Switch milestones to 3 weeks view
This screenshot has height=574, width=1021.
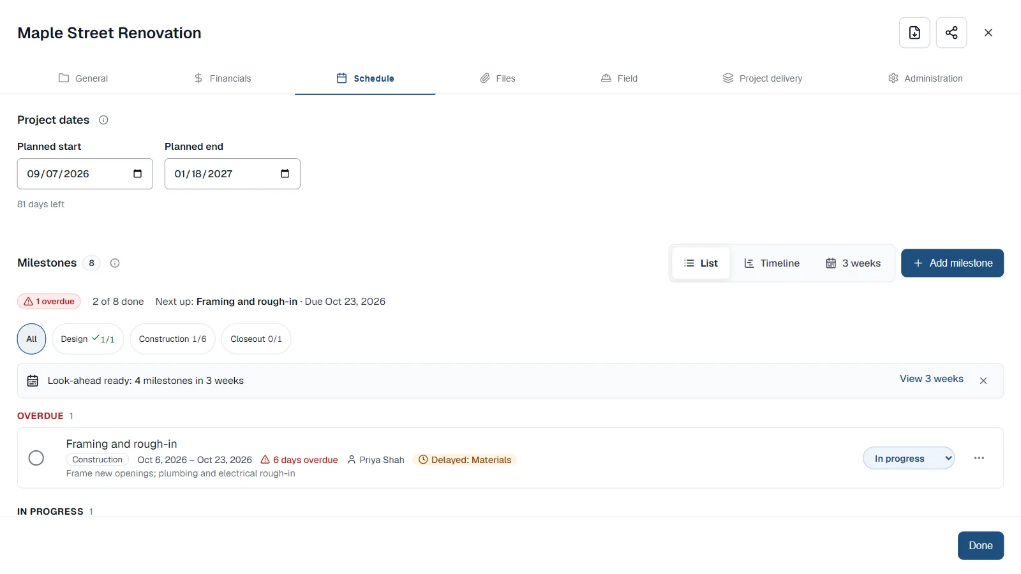(853, 263)
